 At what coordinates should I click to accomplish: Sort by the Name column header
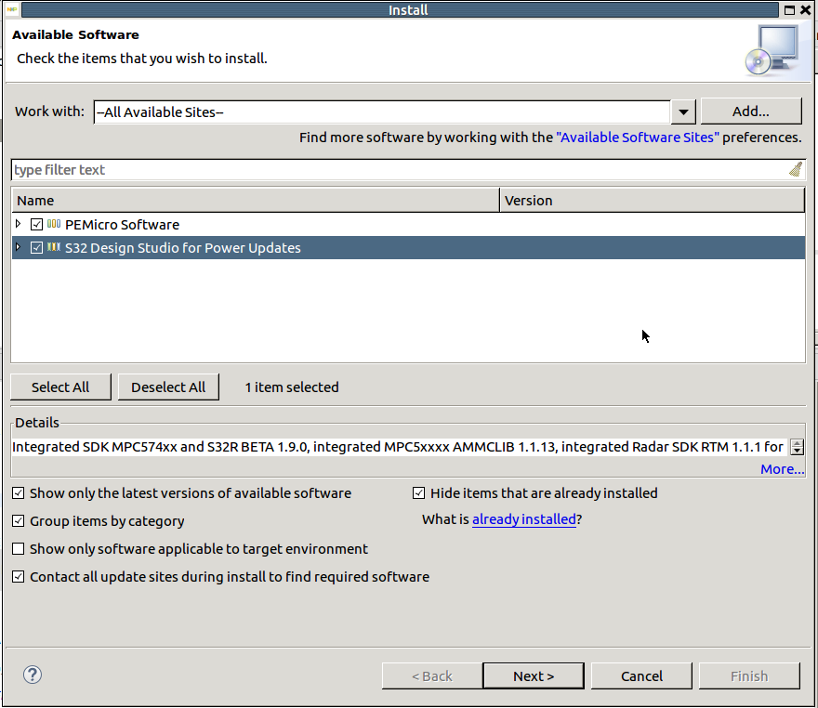tap(255, 200)
